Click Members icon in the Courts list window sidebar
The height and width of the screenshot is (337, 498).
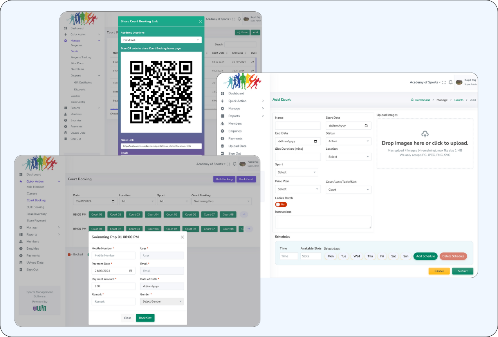66,114
